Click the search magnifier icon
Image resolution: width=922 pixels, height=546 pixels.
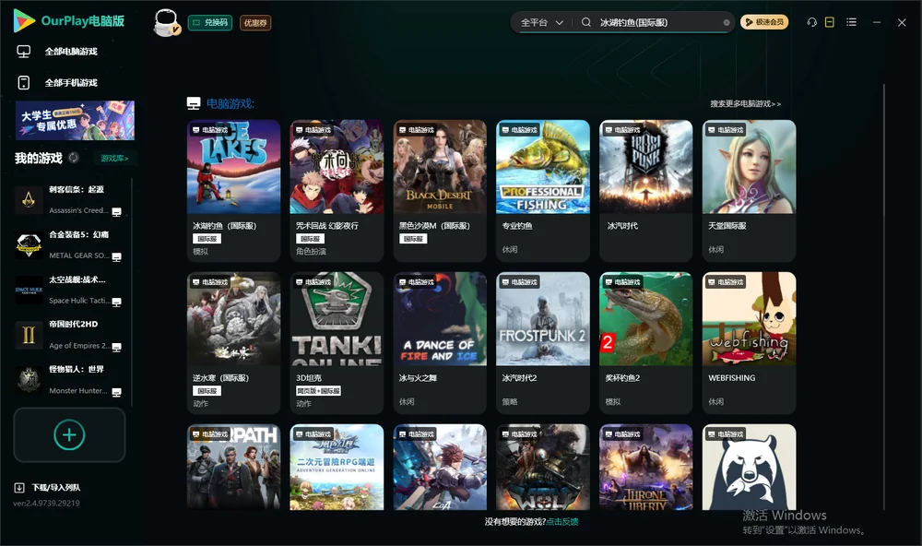point(585,22)
